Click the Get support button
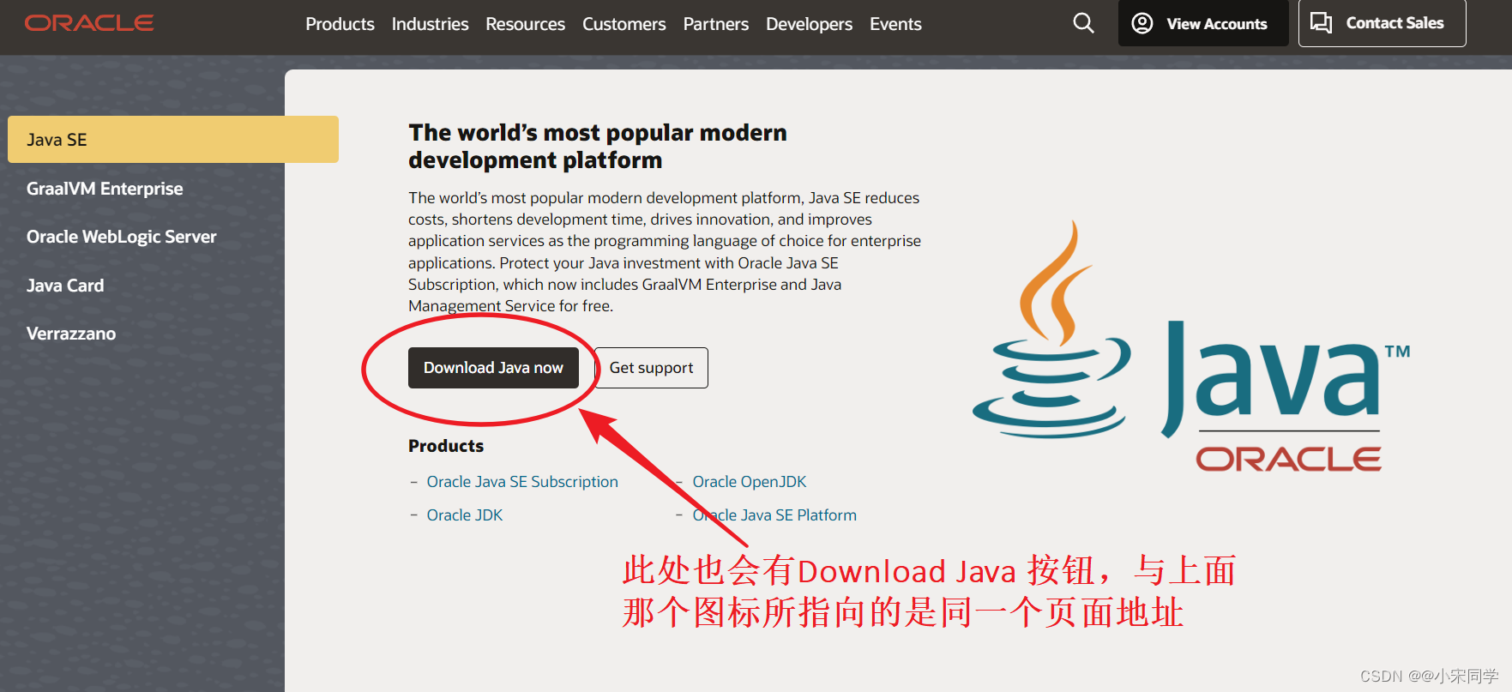The height and width of the screenshot is (692, 1512). (651, 368)
